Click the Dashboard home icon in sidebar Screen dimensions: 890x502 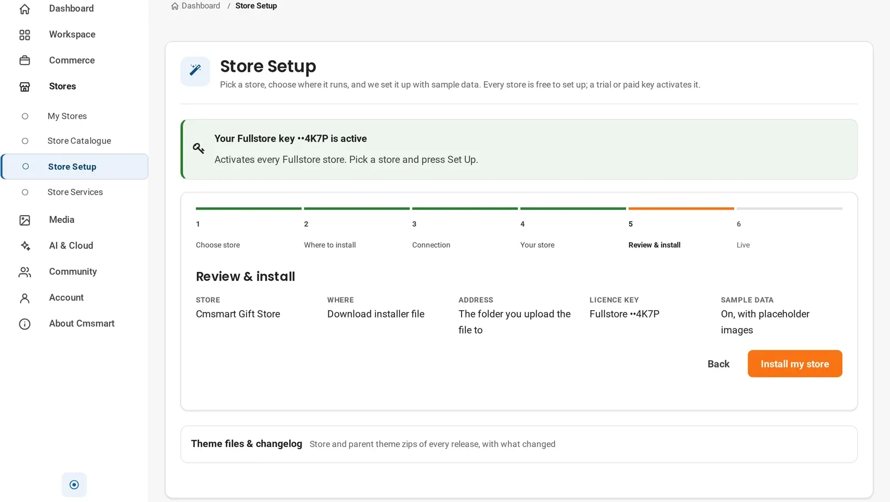24,9
